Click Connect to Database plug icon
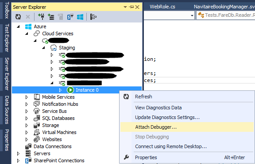The height and width of the screenshot is (164, 255). pos(41,17)
